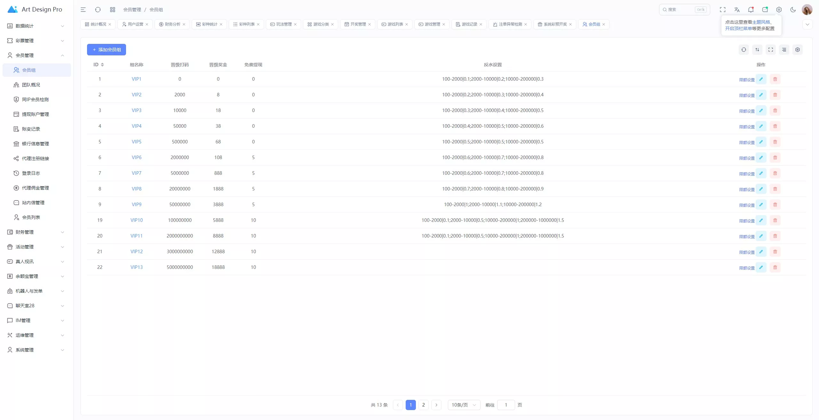The image size is (819, 420).
Task: Click 限额设置 link for VIP10 row
Action: coord(747,221)
